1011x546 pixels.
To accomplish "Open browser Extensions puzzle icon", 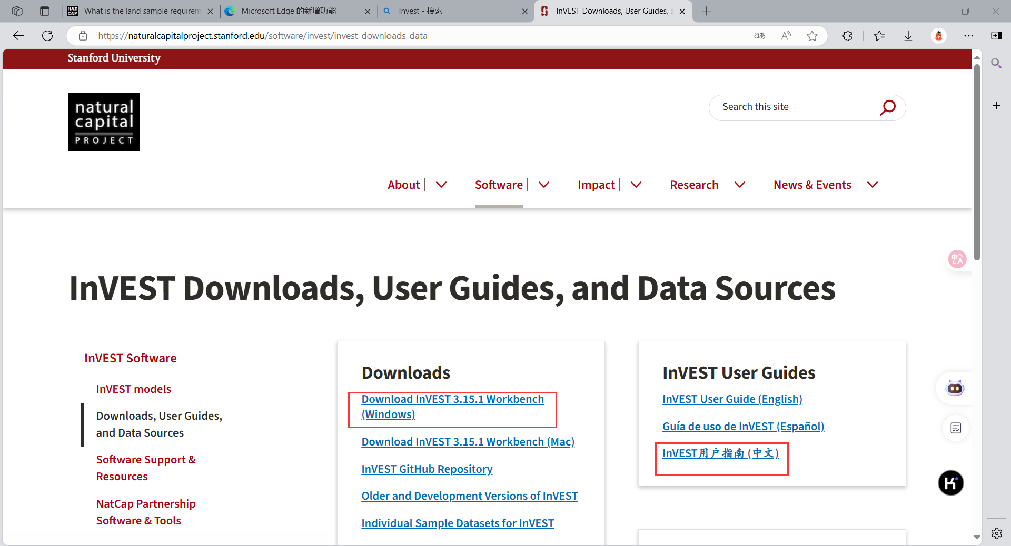I will 847,36.
